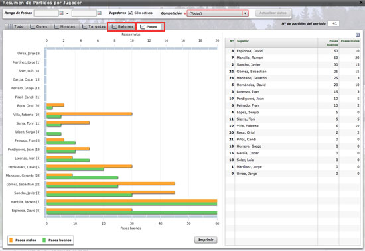The height and width of the screenshot is (251, 365).
Task: Click the Nº de partidos field showing 41
Action: click(333, 23)
